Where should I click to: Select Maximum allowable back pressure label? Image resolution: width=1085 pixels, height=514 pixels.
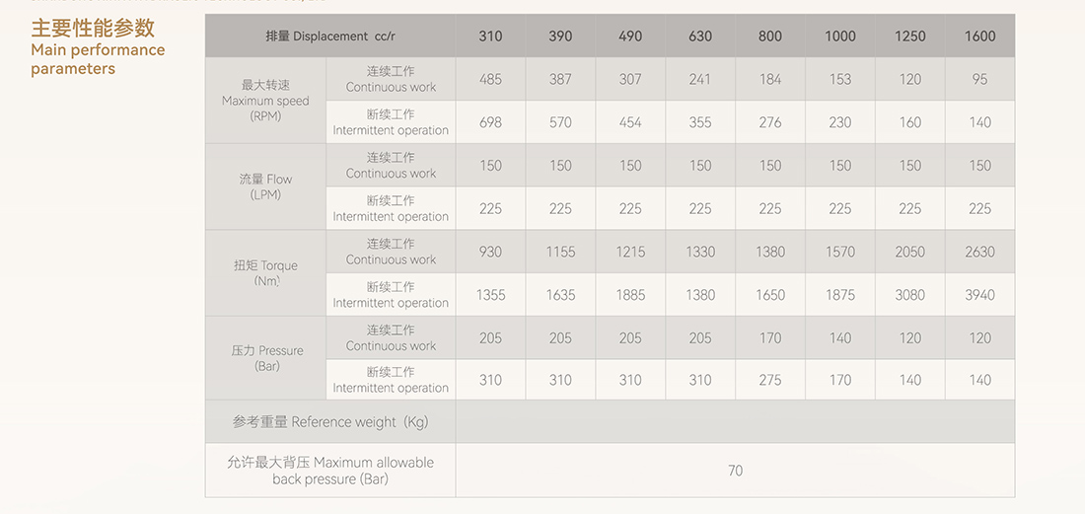coord(330,471)
